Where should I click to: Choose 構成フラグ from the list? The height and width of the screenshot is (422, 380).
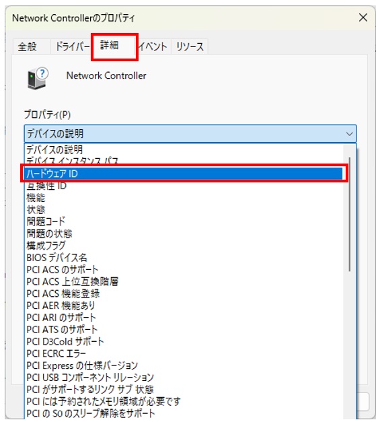pos(184,246)
